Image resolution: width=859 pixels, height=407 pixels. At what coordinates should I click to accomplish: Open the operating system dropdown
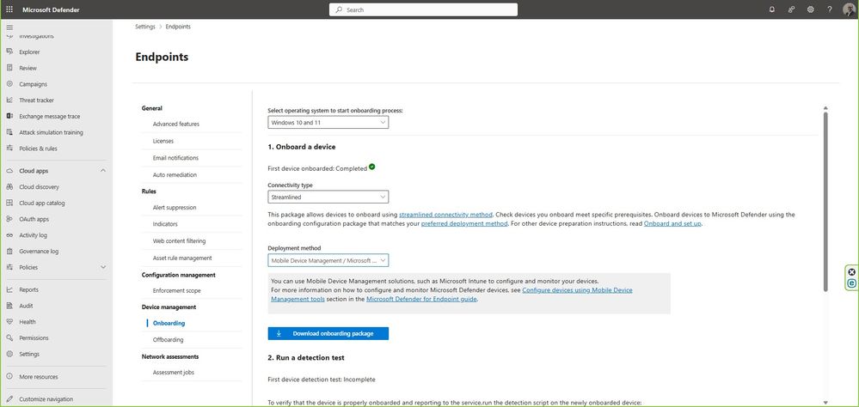[328, 123]
